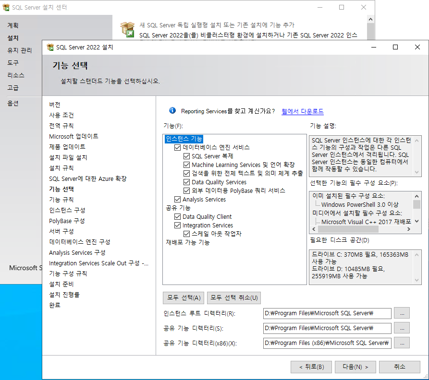The width and height of the screenshot is (429, 380).
Task: Click the 공유 기능 디렉터리(S) path field
Action: 327,328
